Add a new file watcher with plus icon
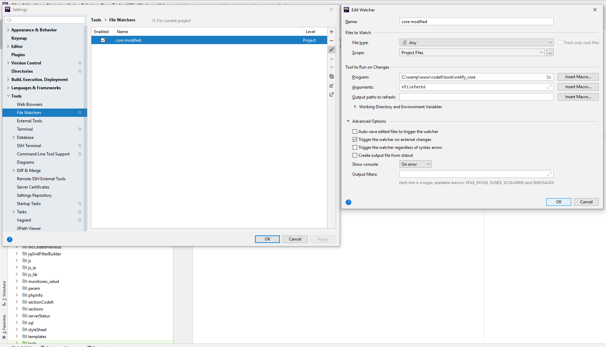 point(332,32)
